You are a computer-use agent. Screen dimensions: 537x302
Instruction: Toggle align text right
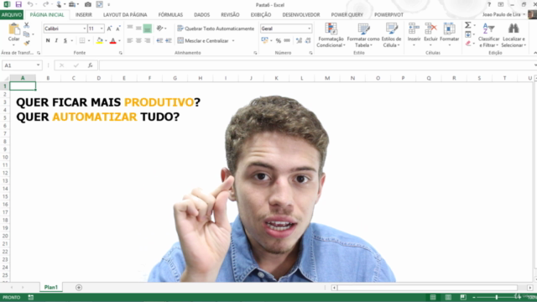pos(148,41)
